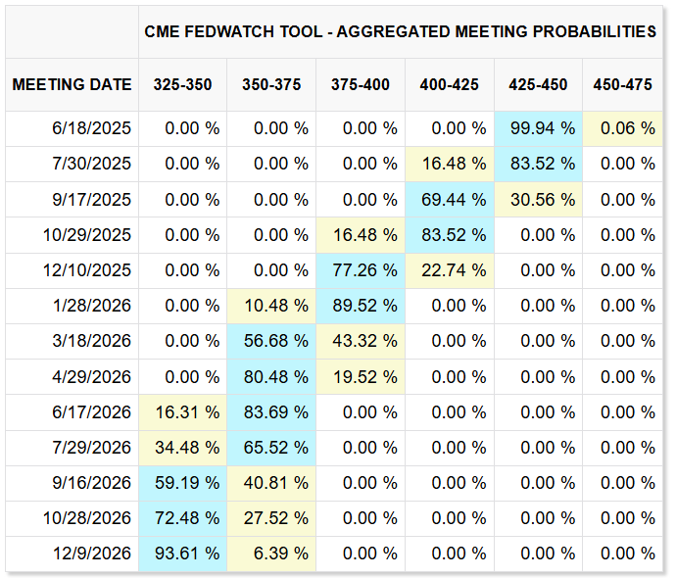Click the 325-350 column header
Image resolution: width=676 pixels, height=578 pixels.
point(182,84)
